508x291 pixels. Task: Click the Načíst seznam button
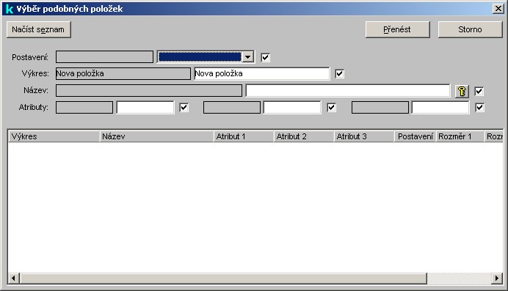[x=39, y=30]
